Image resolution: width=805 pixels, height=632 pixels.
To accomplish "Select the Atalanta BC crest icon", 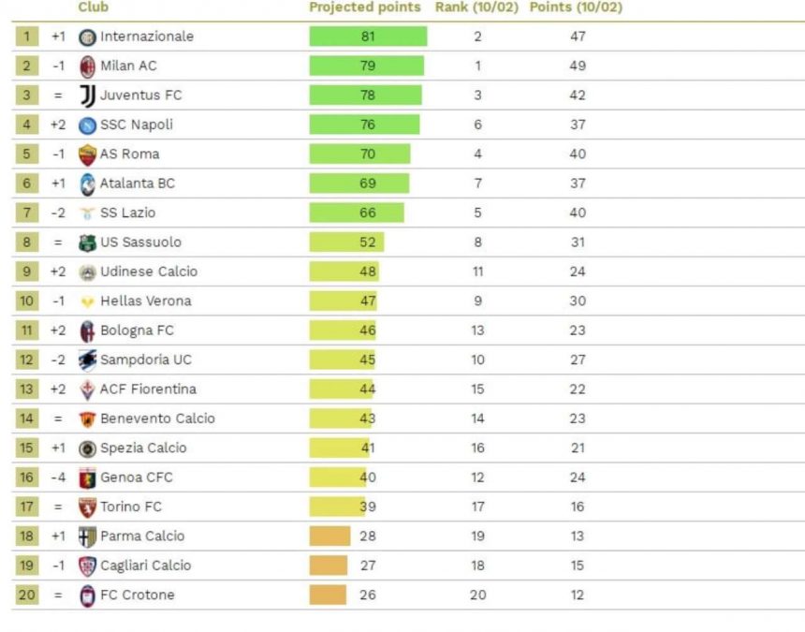I will [87, 184].
